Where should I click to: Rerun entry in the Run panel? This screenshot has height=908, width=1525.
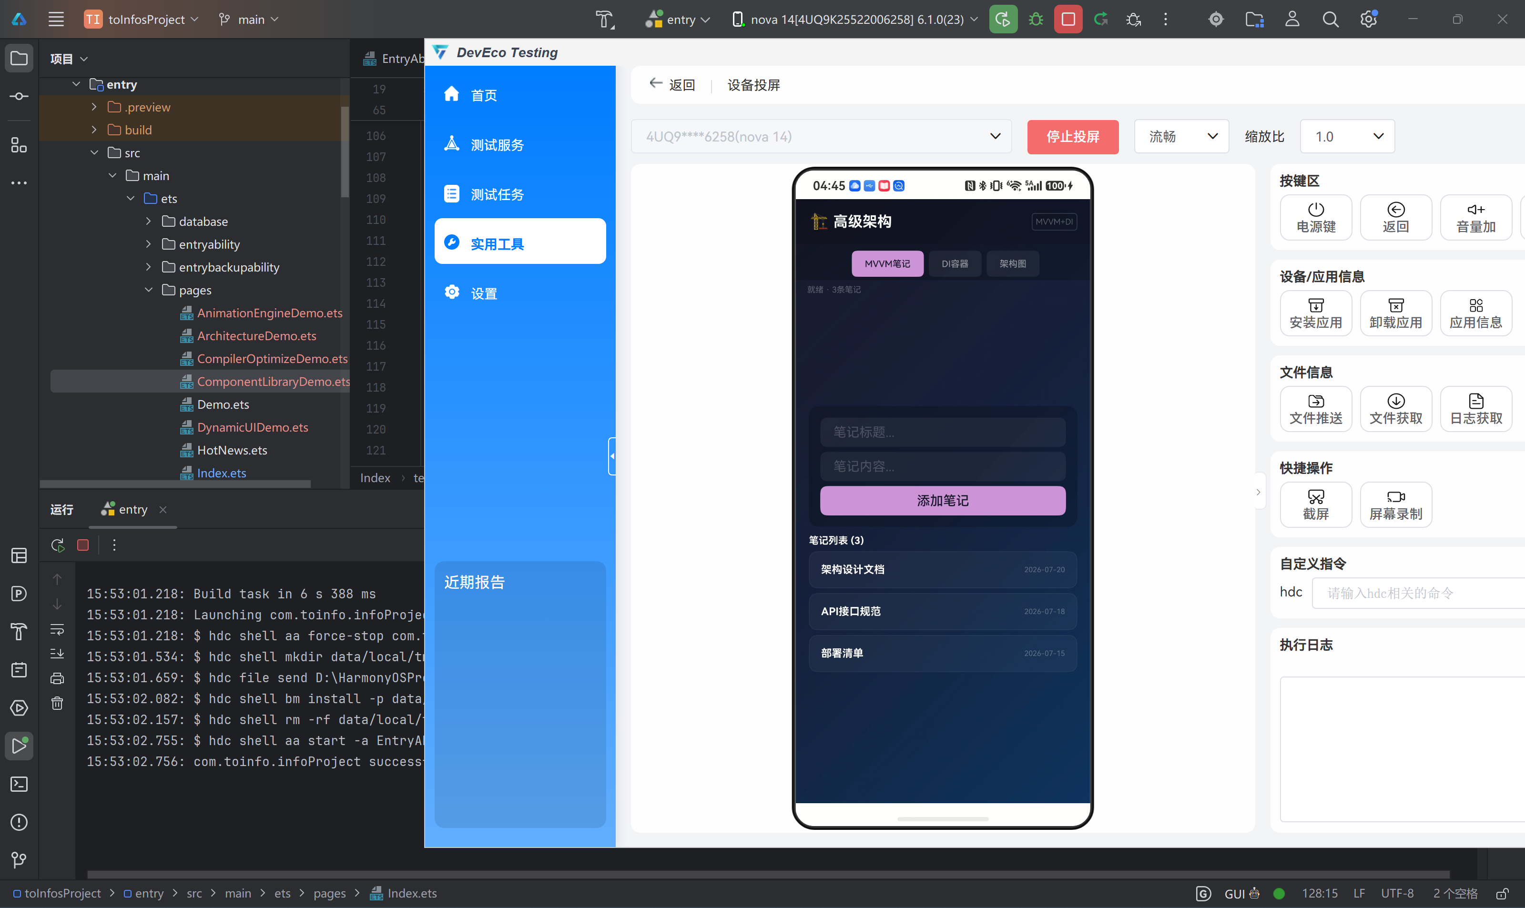[58, 545]
